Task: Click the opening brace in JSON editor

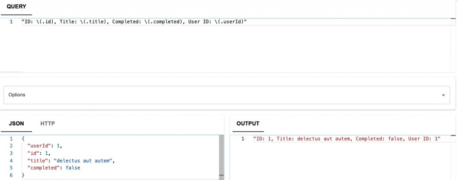Action: pos(23,138)
